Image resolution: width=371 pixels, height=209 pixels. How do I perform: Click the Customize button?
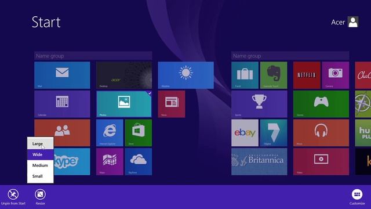(x=357, y=197)
